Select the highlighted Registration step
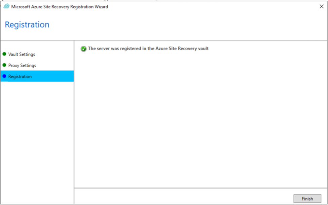 click(37, 76)
